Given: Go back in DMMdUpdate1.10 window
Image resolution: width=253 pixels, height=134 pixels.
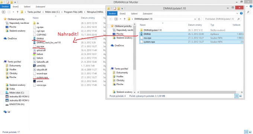Looking at the screenshot, I should 111,19.
